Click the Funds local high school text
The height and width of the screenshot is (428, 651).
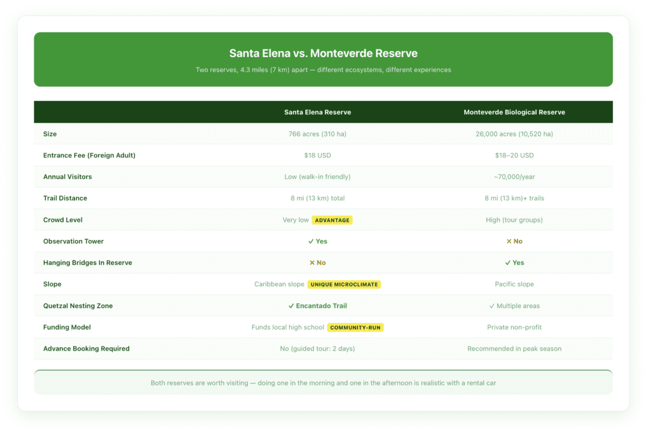pyautogui.click(x=287, y=328)
